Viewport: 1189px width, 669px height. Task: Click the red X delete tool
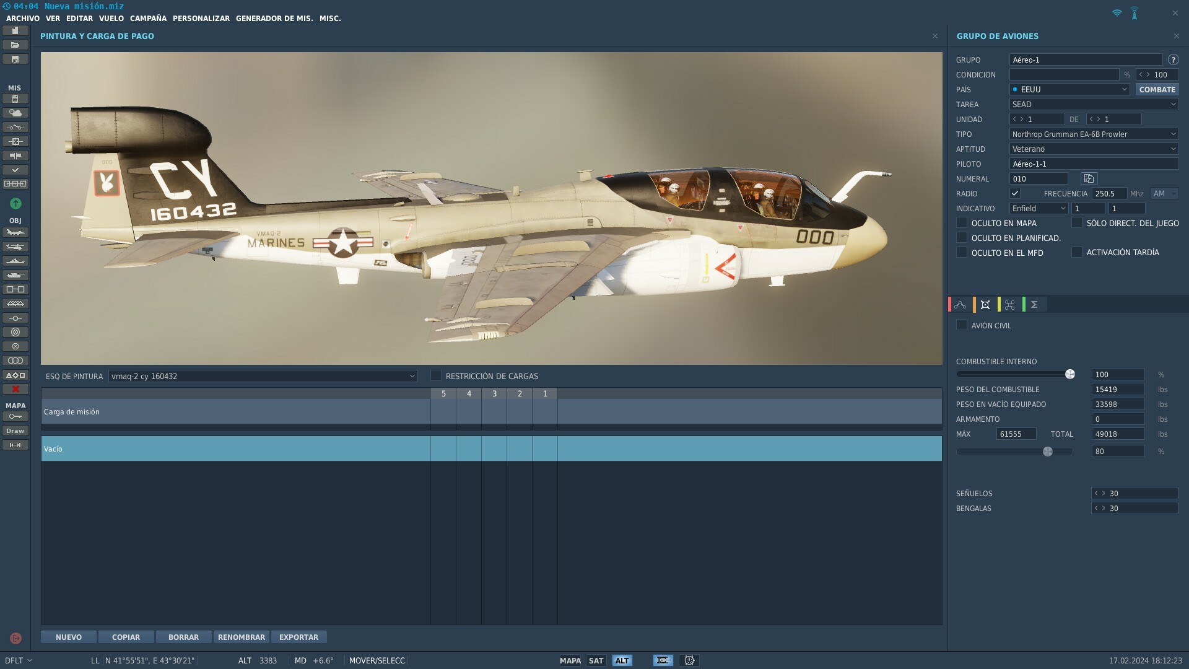(x=15, y=389)
